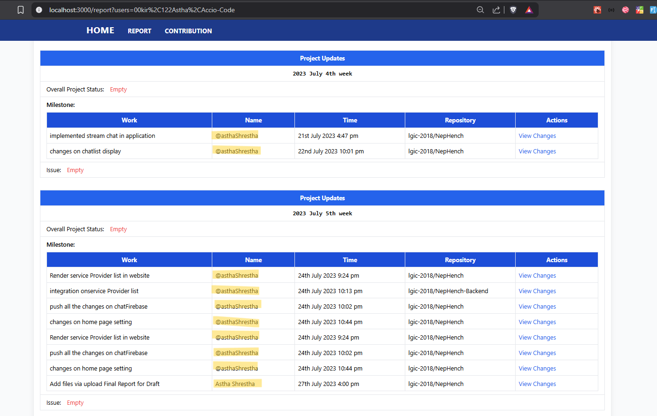
Task: Click Project Updates header above July 5th week
Action: pos(322,198)
